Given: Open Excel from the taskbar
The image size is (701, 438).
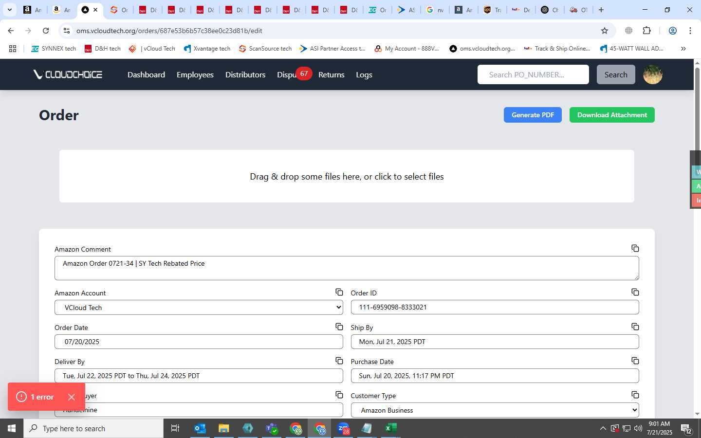Looking at the screenshot, I should click(x=391, y=428).
